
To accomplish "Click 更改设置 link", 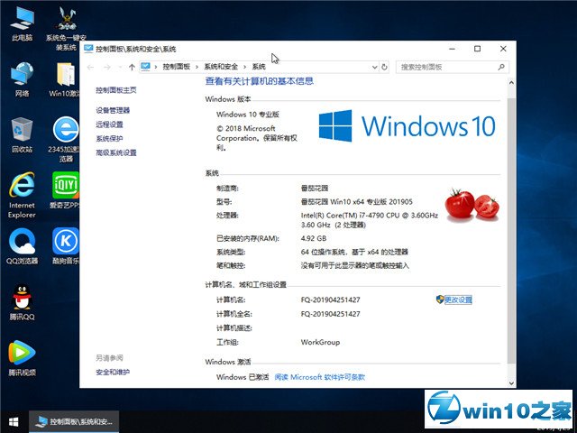I will point(458,299).
